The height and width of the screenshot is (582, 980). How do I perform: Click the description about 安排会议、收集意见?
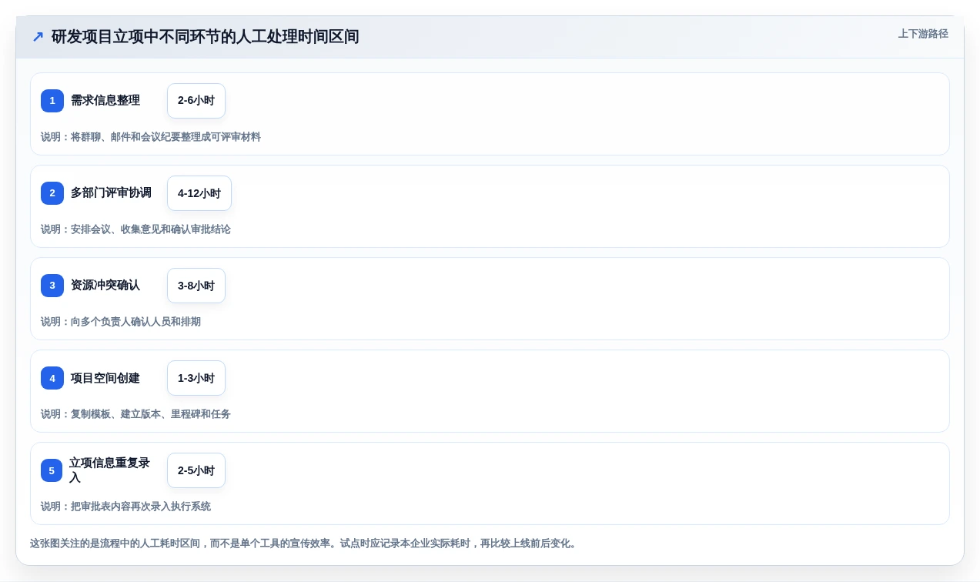(135, 229)
